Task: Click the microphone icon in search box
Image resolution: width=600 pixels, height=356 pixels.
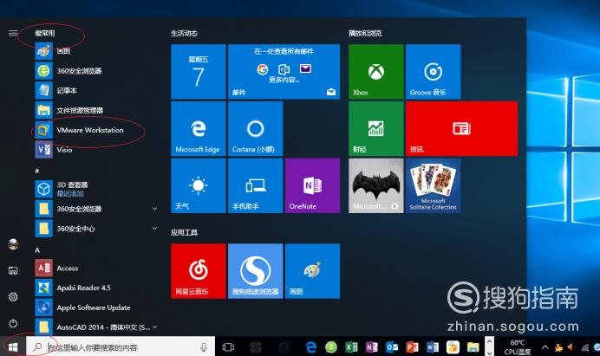Action: pos(204,346)
